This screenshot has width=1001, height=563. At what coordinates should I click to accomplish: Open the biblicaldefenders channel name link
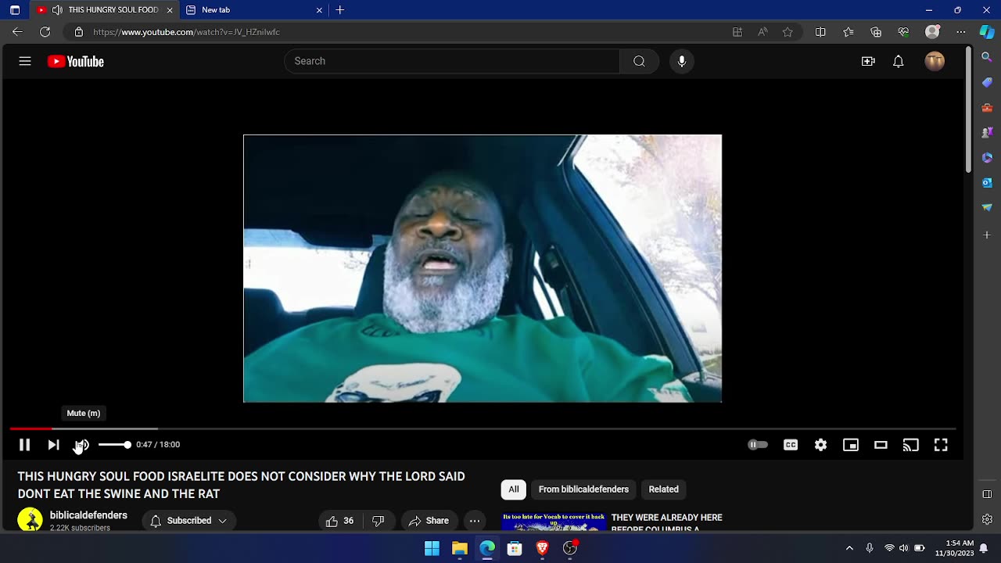pos(88,515)
